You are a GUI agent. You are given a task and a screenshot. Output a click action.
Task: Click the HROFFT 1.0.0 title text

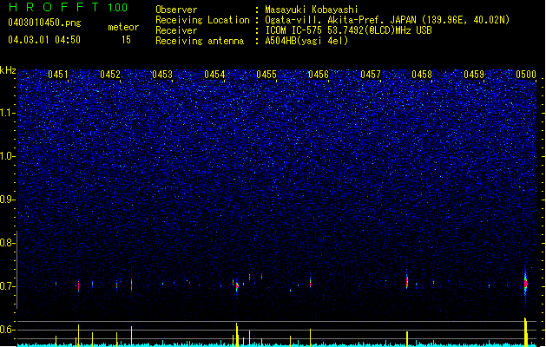click(69, 7)
